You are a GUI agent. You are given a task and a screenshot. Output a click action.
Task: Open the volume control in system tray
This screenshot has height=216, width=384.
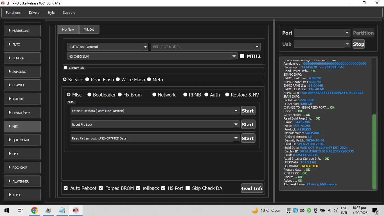(x=336, y=210)
